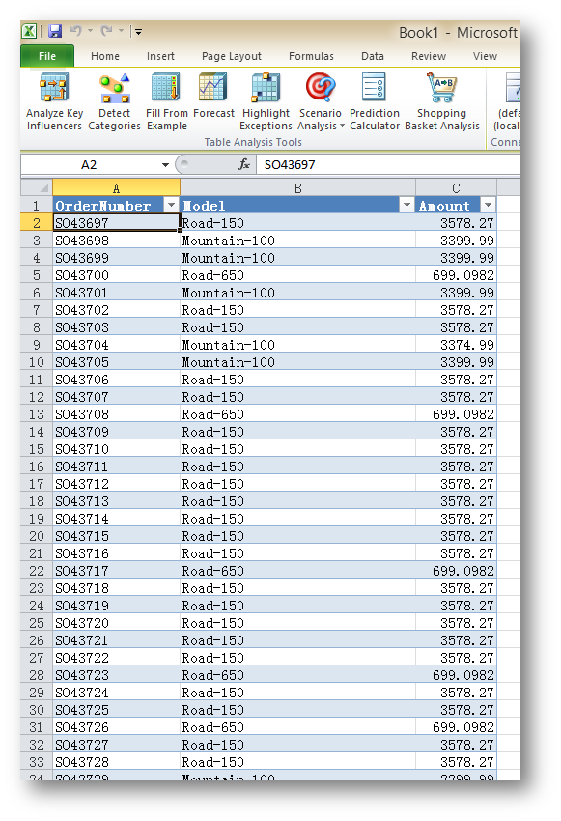This screenshot has width=561, height=821.
Task: Select row 22 header
Action: click(x=37, y=571)
